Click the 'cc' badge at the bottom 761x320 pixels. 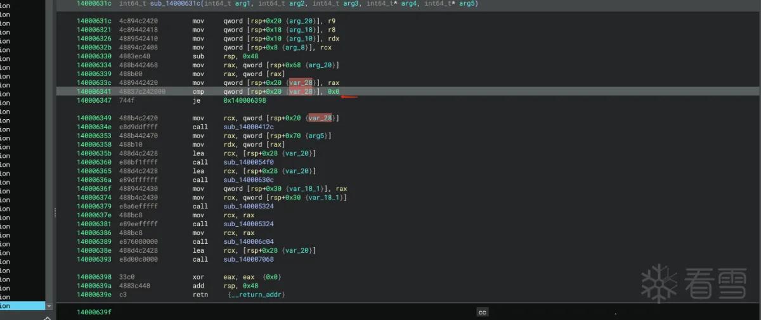482,312
